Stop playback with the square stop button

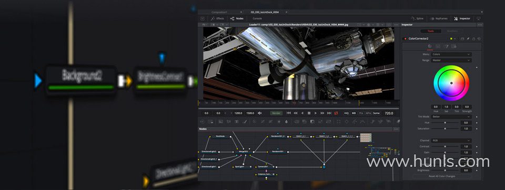(x=309, y=113)
